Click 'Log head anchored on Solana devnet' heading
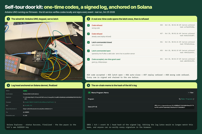This screenshot has height=134, width=202. pos(34,85)
